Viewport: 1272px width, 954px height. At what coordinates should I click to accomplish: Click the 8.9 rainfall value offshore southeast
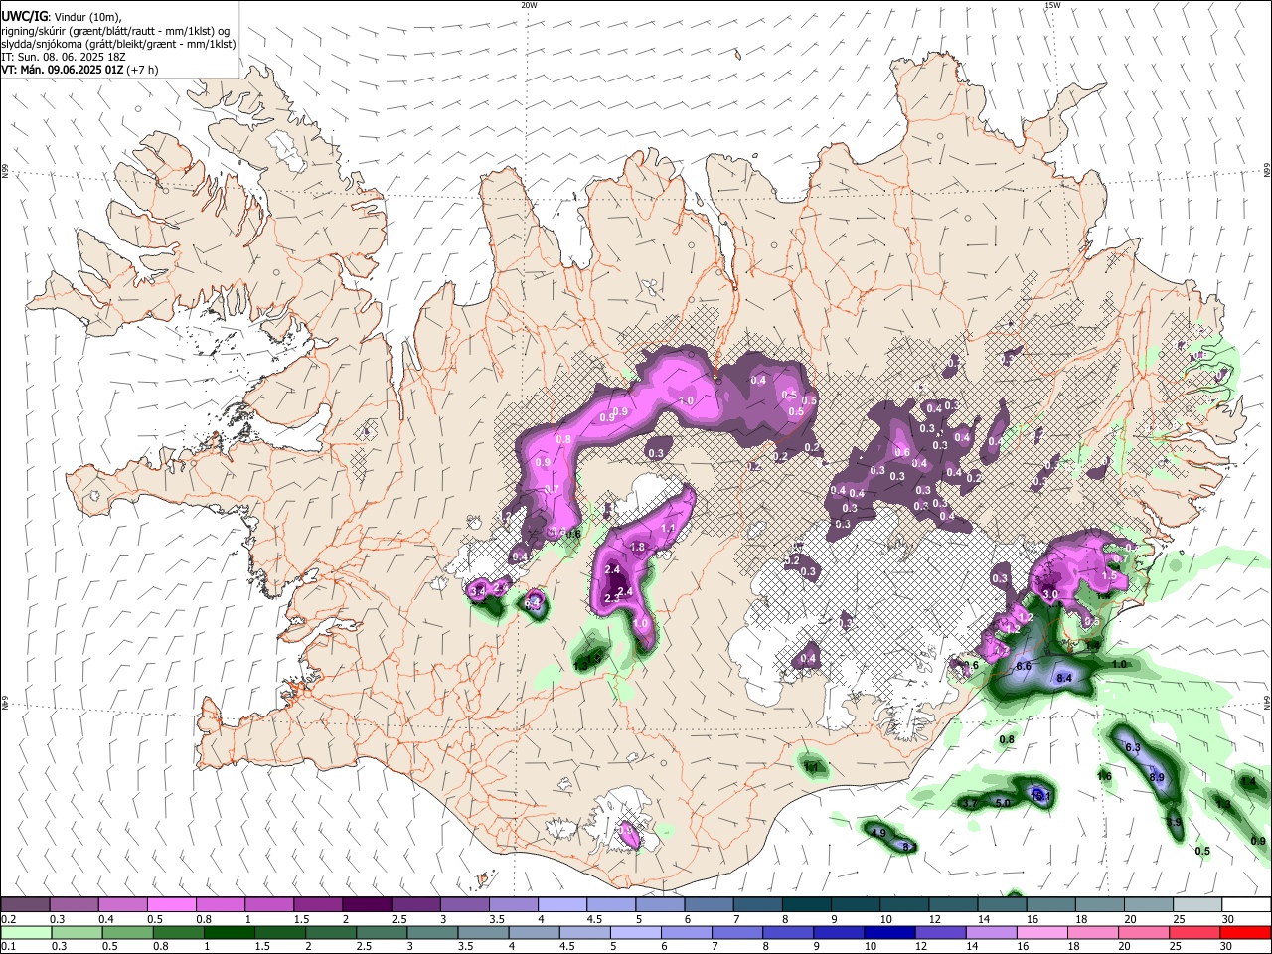[x=1157, y=777]
